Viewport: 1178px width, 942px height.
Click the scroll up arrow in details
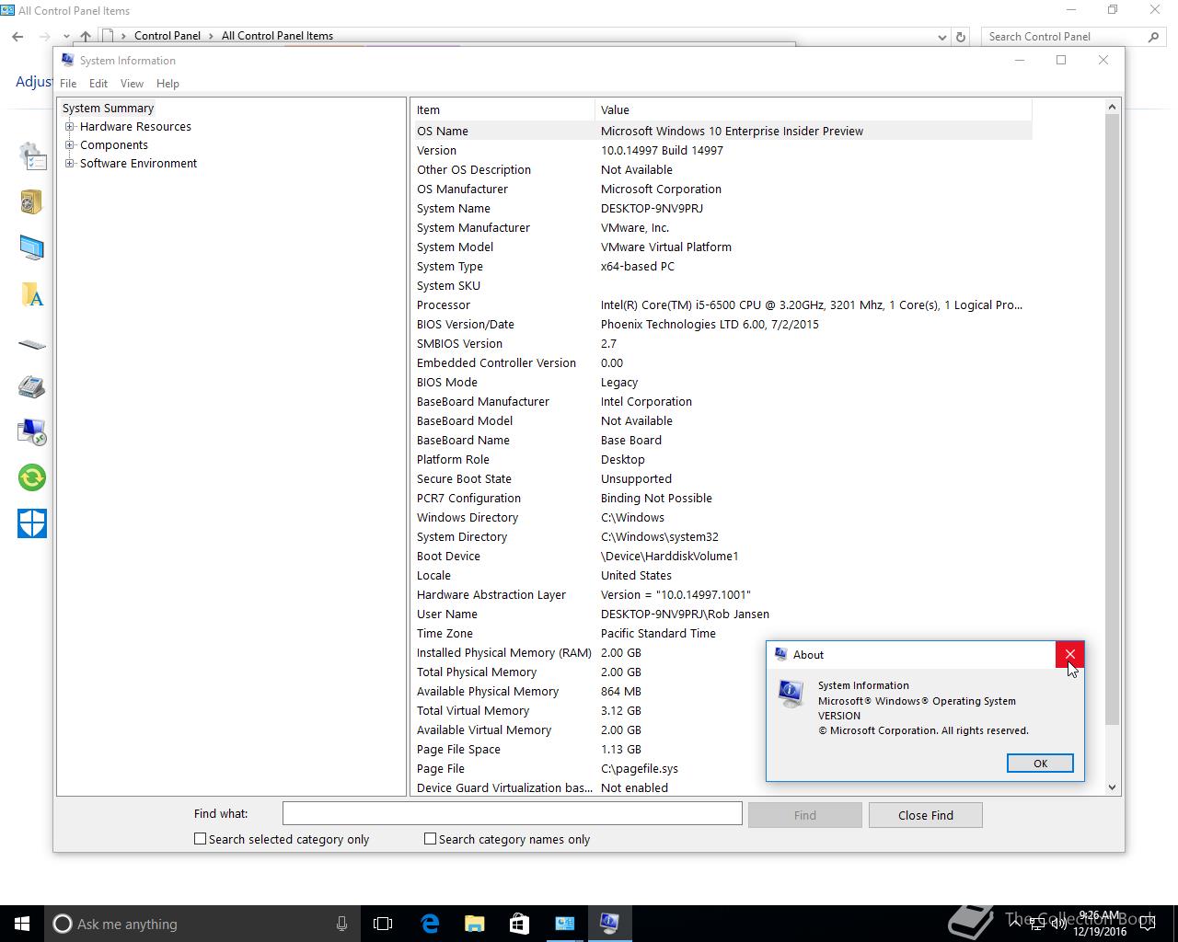(x=1112, y=107)
